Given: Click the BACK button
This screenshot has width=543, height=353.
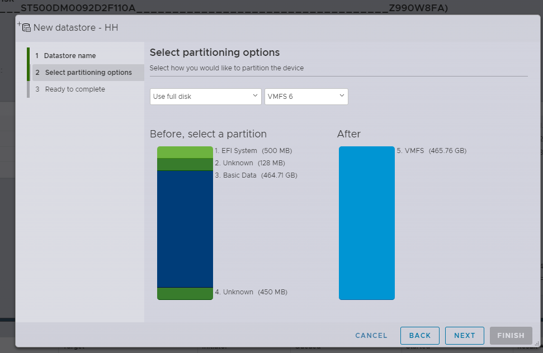Looking at the screenshot, I should click(420, 335).
